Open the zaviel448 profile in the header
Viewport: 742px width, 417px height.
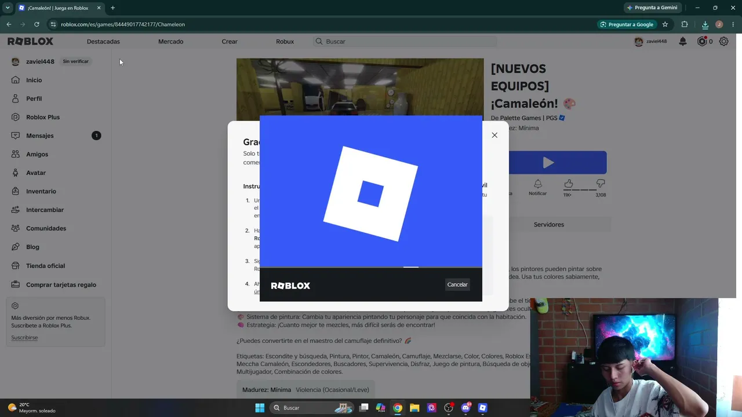pos(650,42)
